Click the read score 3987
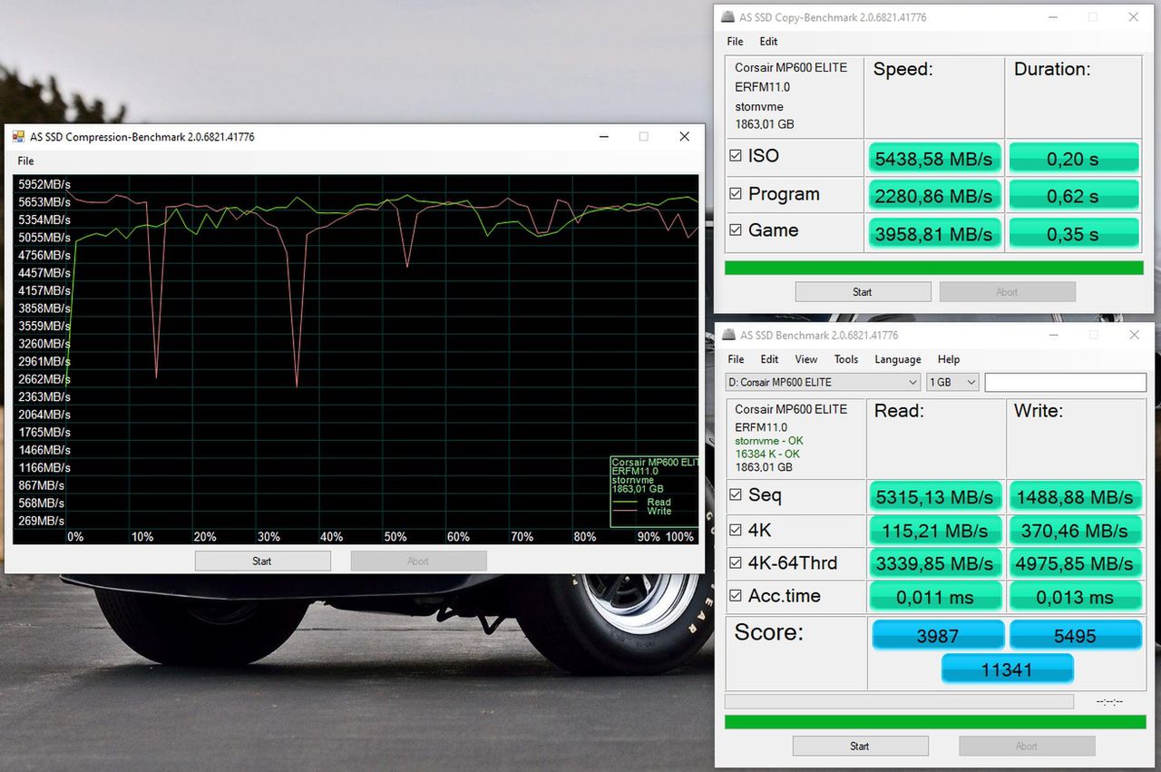 pyautogui.click(x=938, y=636)
